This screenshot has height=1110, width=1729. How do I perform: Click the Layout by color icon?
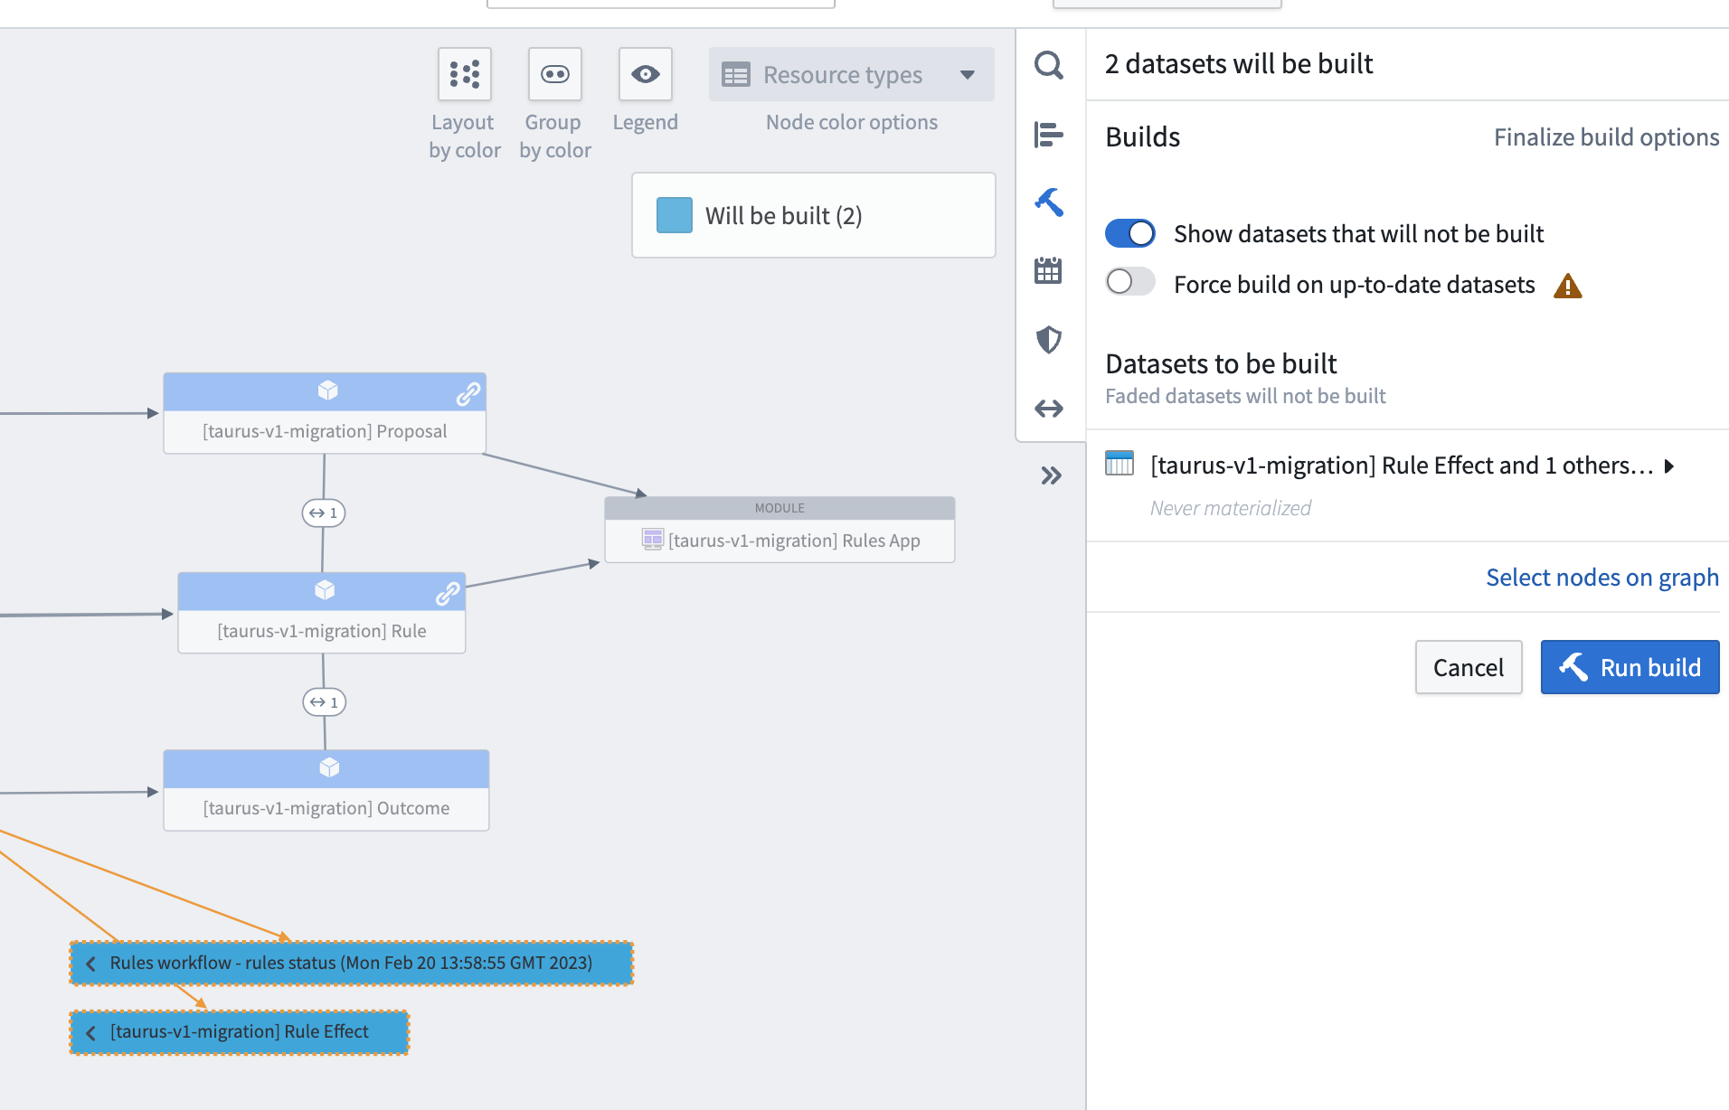465,74
